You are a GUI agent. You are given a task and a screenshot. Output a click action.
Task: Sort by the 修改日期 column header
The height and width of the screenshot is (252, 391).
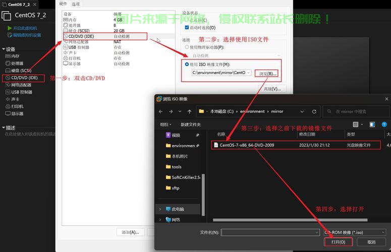(x=307, y=134)
